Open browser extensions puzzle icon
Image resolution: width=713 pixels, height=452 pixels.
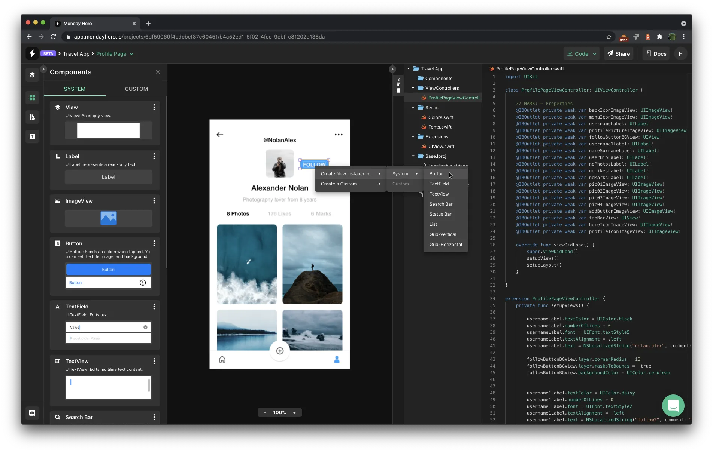(x=660, y=37)
